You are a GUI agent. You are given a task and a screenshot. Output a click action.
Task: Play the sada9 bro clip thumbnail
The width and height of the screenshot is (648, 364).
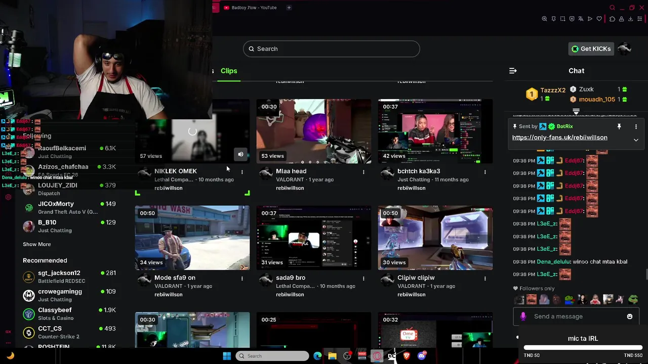point(313,238)
